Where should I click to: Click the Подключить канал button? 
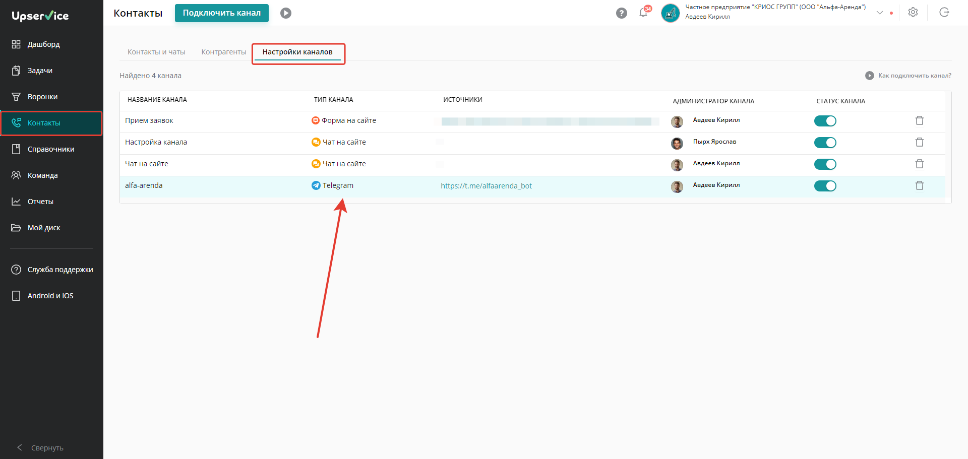[222, 13]
